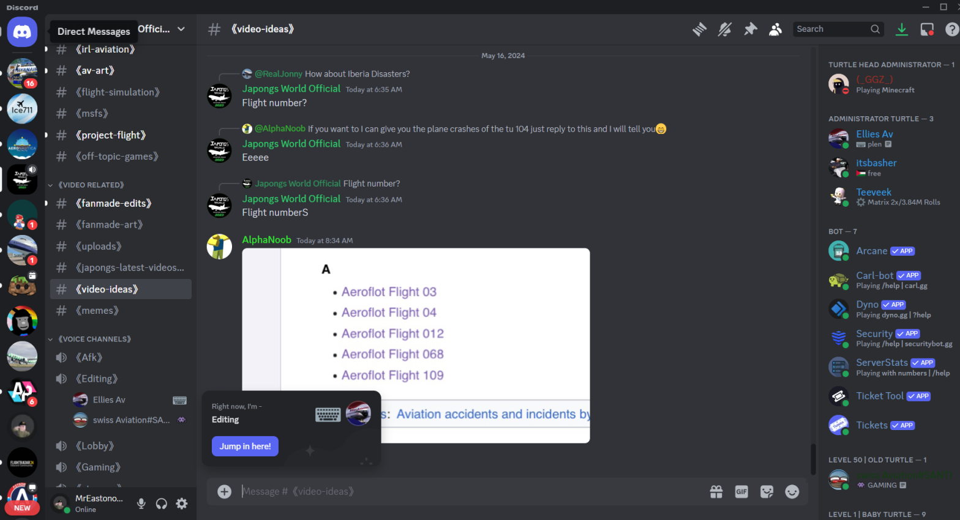Click @RealJonny reply mention
The width and height of the screenshot is (960, 520).
click(x=279, y=74)
